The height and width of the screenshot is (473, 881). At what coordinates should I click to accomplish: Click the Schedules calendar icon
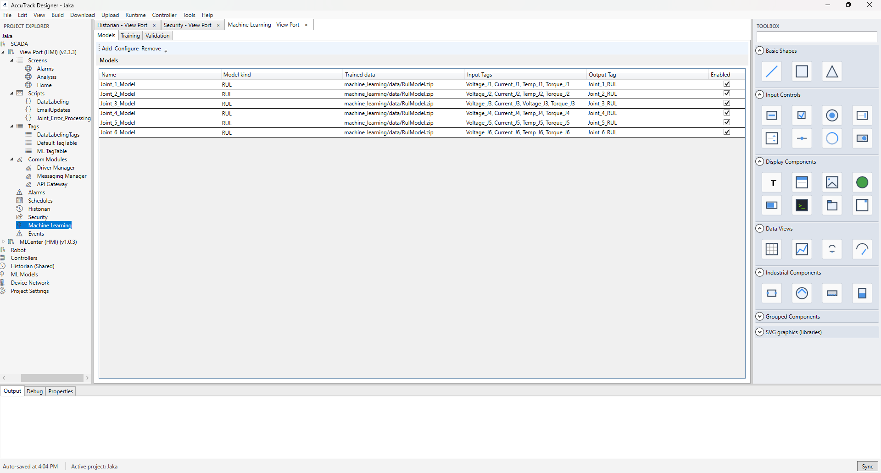point(20,201)
